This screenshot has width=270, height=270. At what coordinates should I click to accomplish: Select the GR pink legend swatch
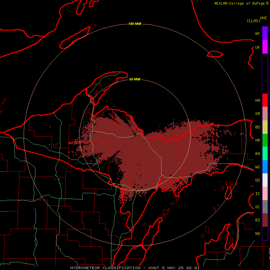tap(265, 114)
